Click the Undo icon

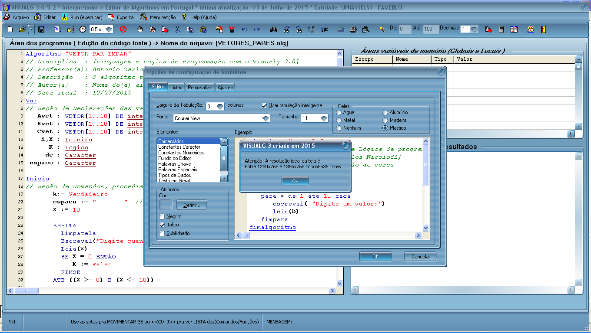244,29
